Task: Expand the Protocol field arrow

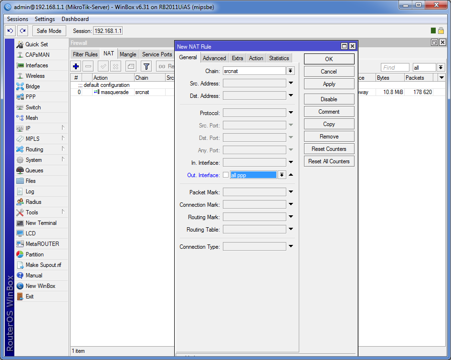Action: pos(291,113)
